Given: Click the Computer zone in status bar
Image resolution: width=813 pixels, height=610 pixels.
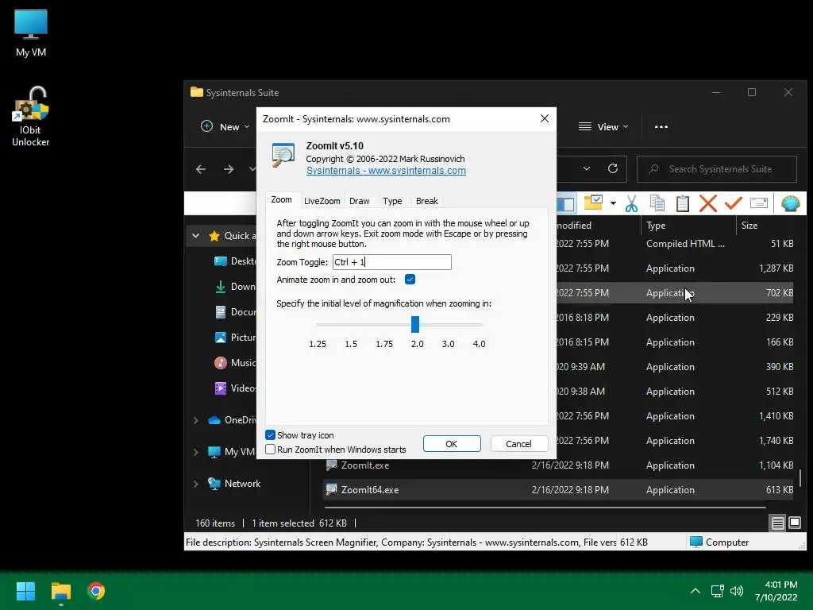Looking at the screenshot, I should 719,542.
